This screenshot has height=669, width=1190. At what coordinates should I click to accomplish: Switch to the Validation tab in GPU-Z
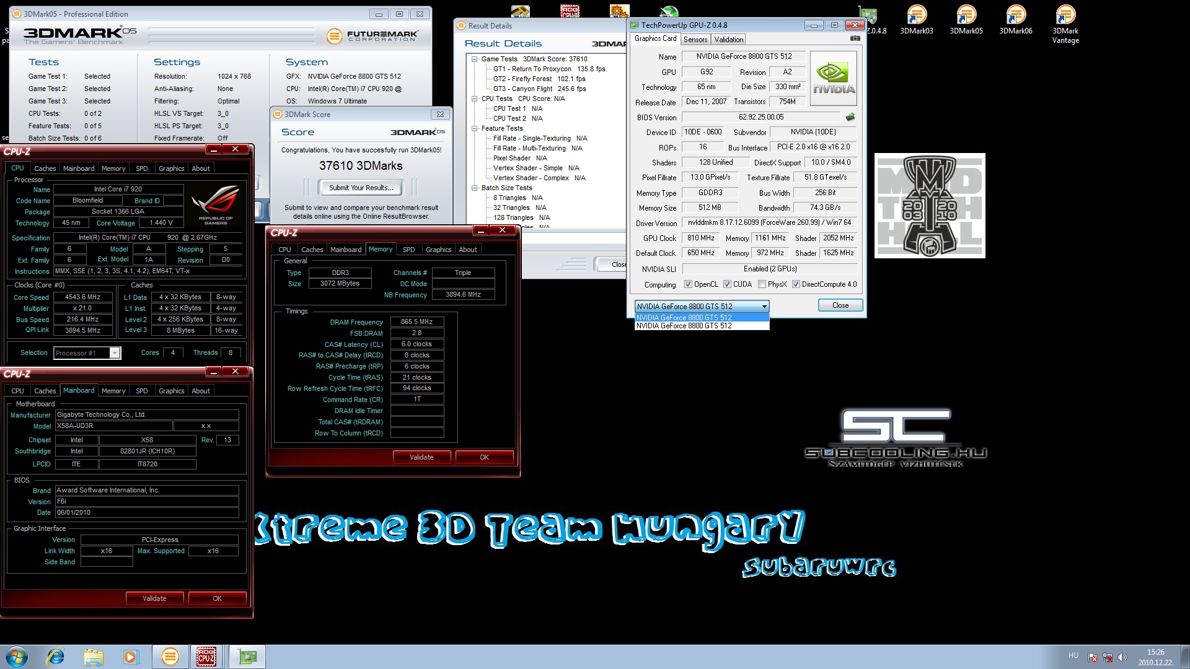tap(729, 39)
